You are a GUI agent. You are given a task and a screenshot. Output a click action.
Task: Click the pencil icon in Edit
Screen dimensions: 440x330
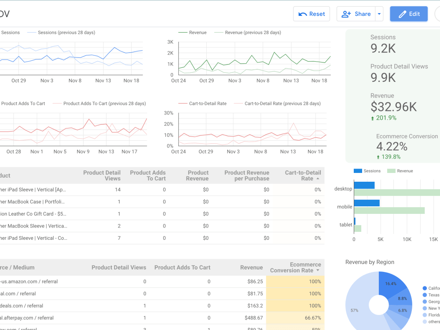pyautogui.click(x=403, y=14)
